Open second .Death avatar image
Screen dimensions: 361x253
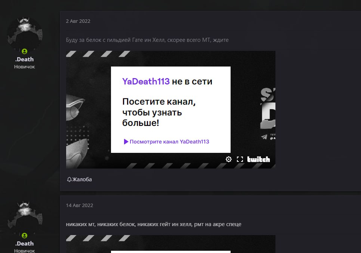point(25,218)
